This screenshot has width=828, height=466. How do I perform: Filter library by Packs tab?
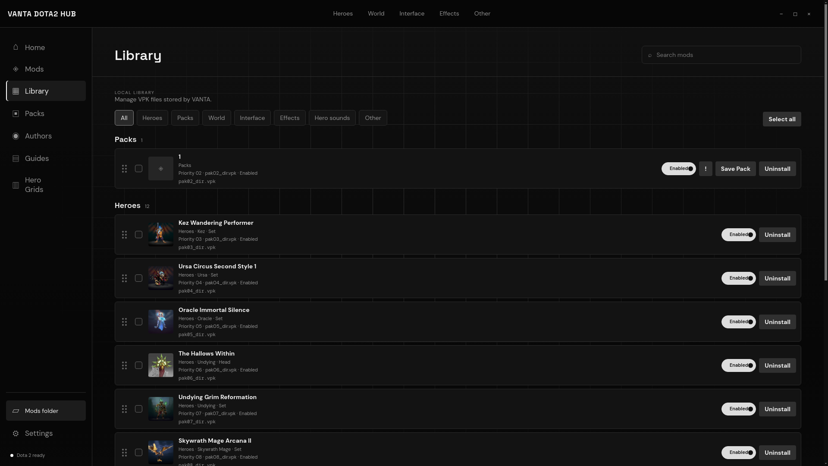[185, 118]
